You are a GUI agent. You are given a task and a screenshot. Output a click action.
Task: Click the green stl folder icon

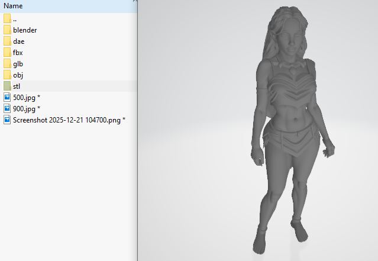(7, 86)
